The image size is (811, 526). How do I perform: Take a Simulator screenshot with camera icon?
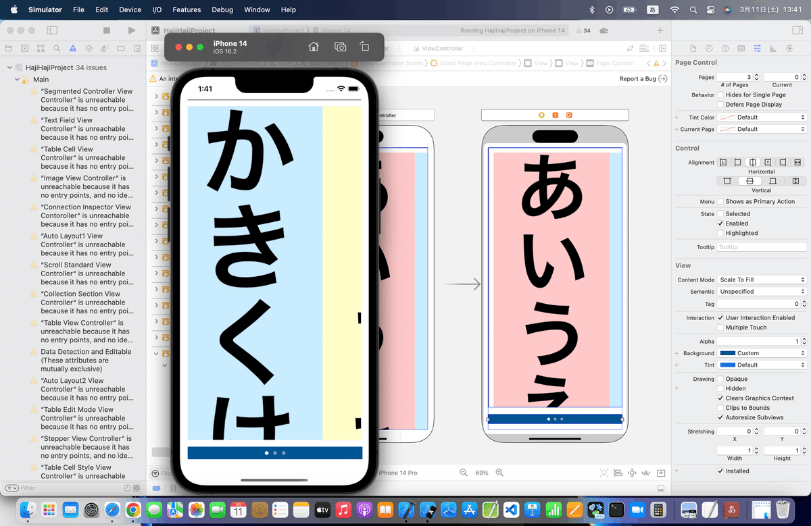pos(341,47)
